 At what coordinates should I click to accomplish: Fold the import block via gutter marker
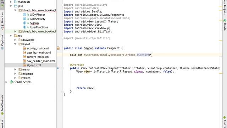[63, 5]
